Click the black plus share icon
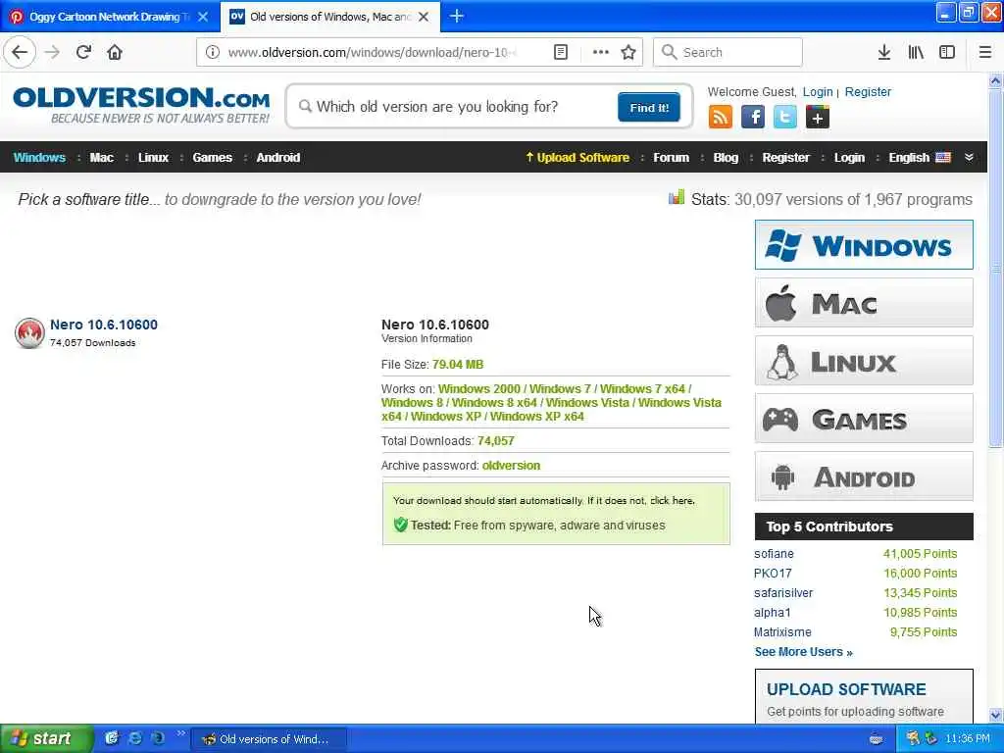Image resolution: width=1004 pixels, height=753 pixels. [x=817, y=118]
